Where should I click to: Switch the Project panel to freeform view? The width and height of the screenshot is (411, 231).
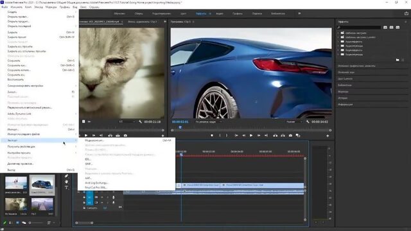click(24, 223)
